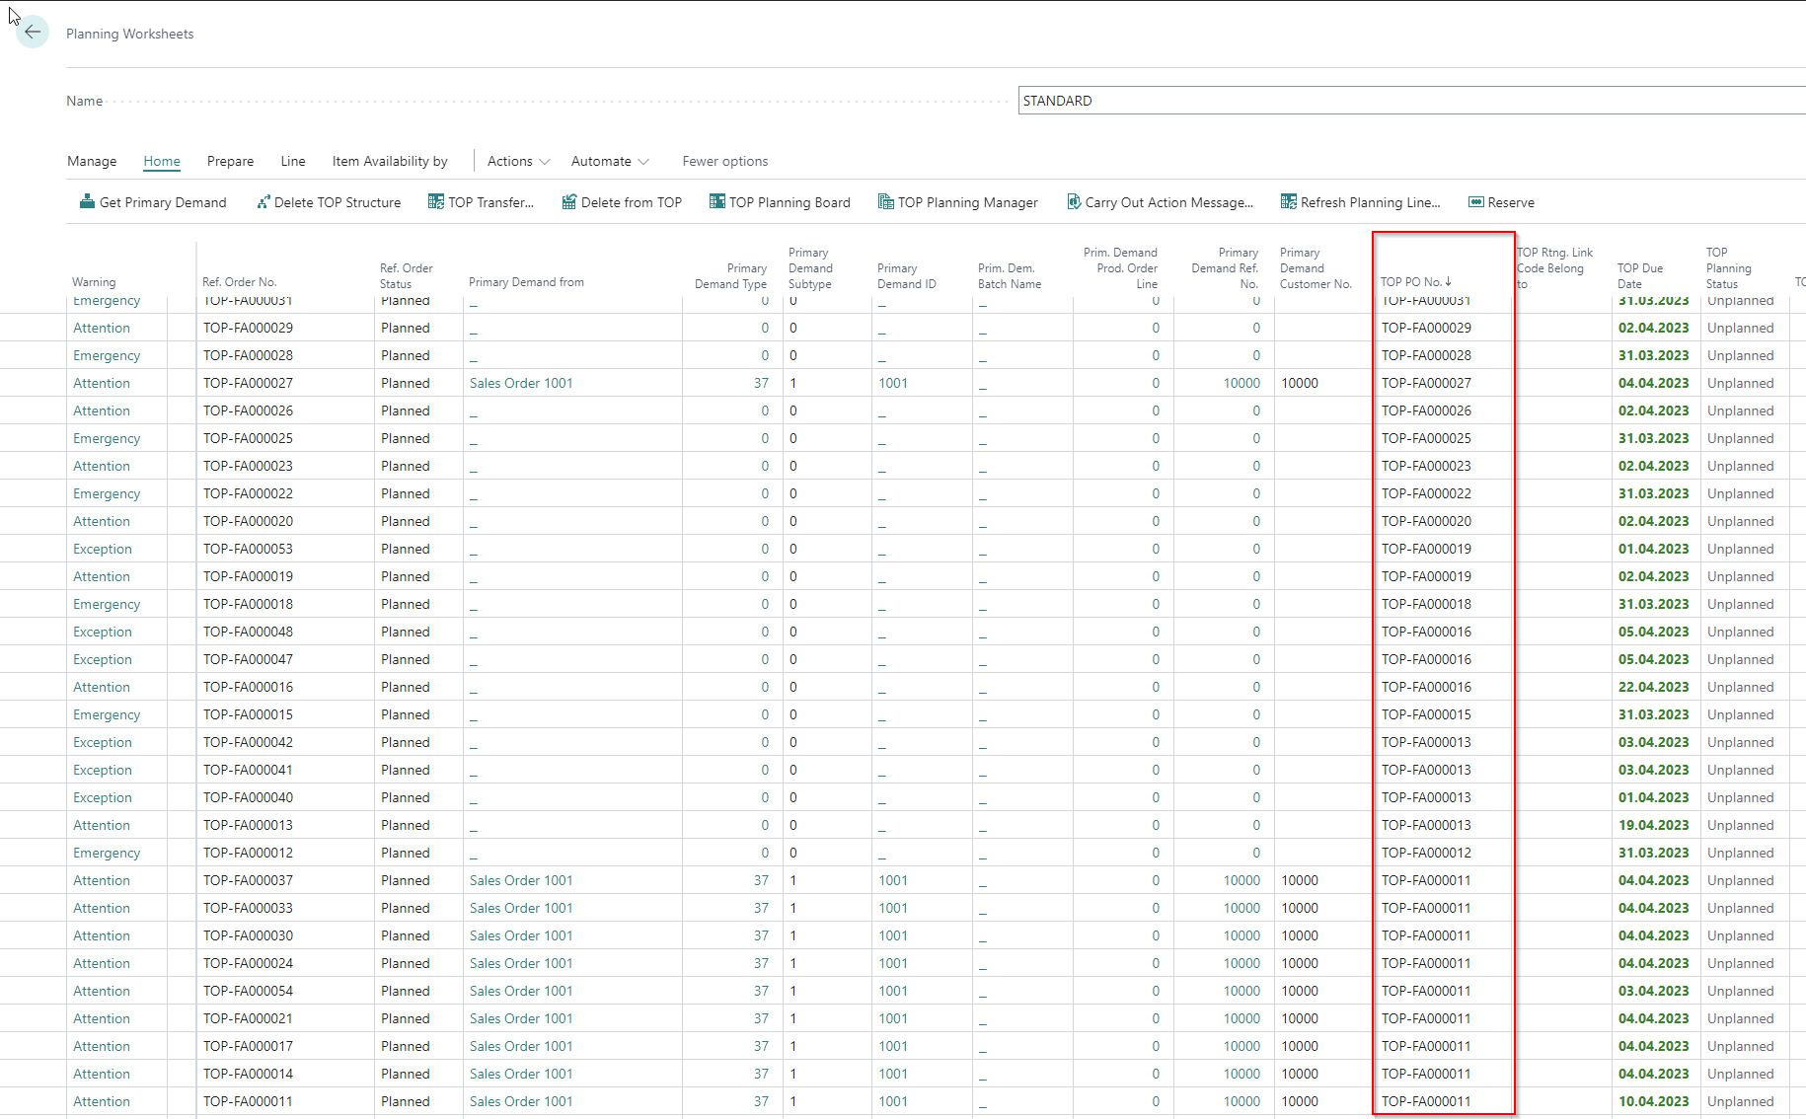Open Sales Order 1001 link for TOP-FA000027
Image resolution: width=1806 pixels, height=1119 pixels.
(x=520, y=383)
